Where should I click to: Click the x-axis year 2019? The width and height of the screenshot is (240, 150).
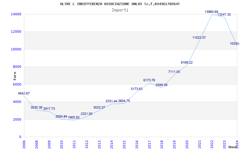[174, 144]
